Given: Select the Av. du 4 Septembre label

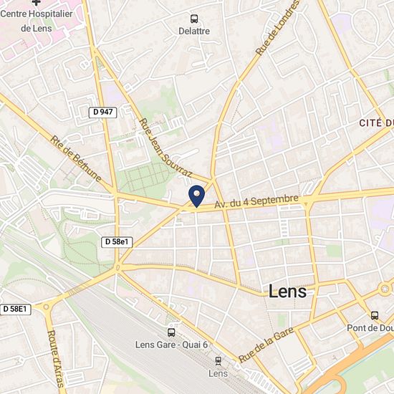Looking at the screenshot, I should tap(256, 201).
